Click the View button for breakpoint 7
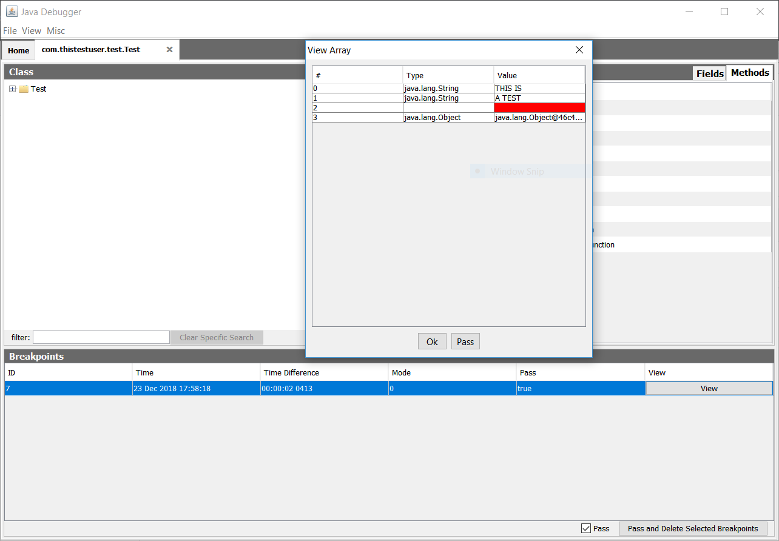Image resolution: width=779 pixels, height=541 pixels. pos(709,388)
